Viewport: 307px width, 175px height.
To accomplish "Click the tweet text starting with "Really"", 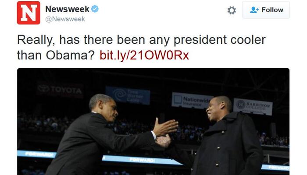I will coord(141,47).
